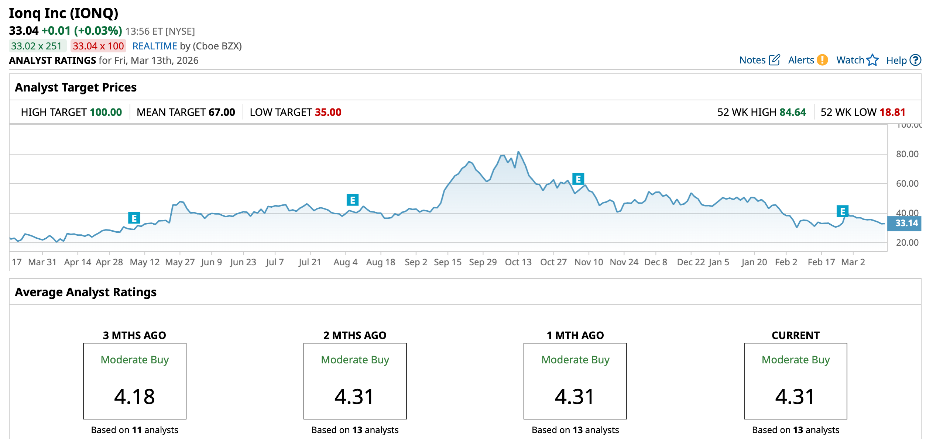This screenshot has width=926, height=439.
Task: Click the Notes text link
Action: tap(752, 60)
